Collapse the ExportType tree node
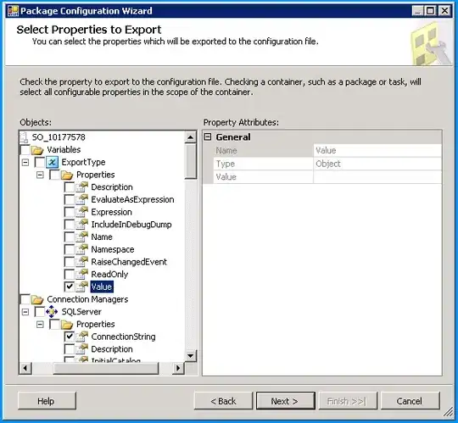The image size is (458, 423). pyautogui.click(x=25, y=162)
